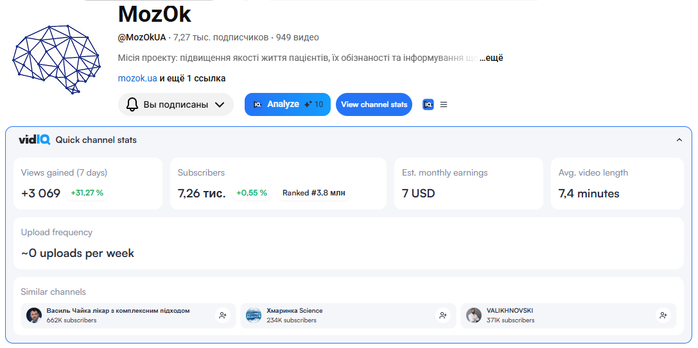Viewport: 698px width, 348px height.
Task: Click the 234K subscribers text
Action: coord(292,320)
